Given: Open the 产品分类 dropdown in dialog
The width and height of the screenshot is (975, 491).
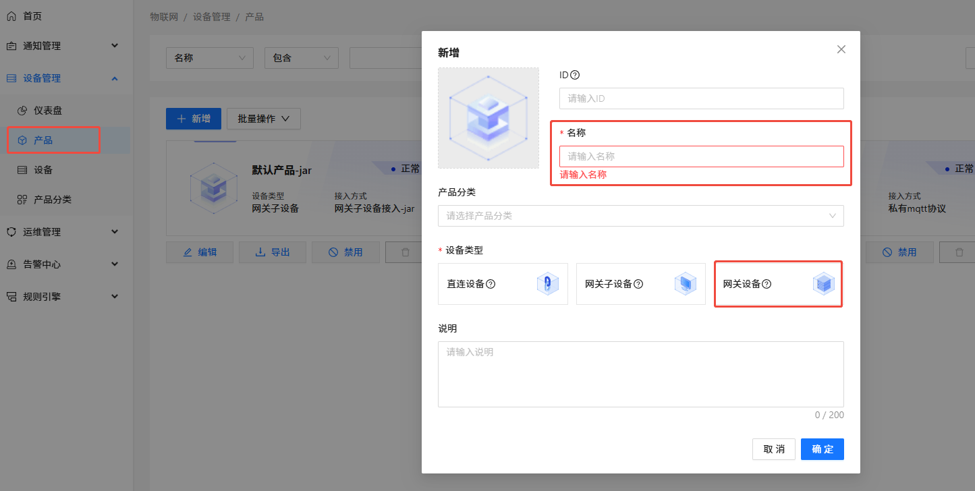Looking at the screenshot, I should 641,216.
